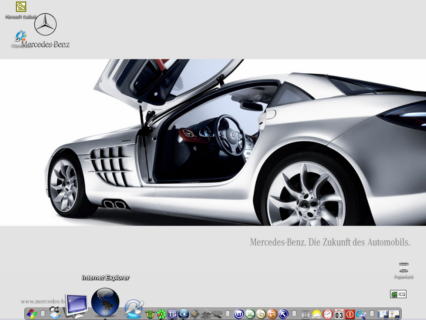Viewport: 426px width, 320px height.
Task: Click the blue eye icon in the dock
Action: click(x=183, y=314)
